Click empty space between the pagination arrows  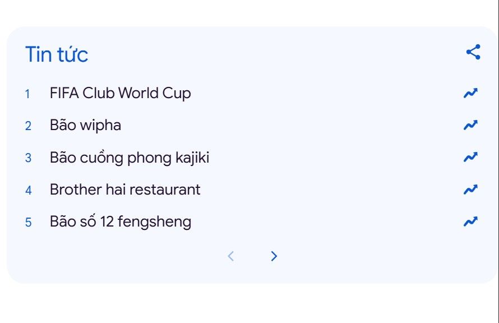[252, 256]
